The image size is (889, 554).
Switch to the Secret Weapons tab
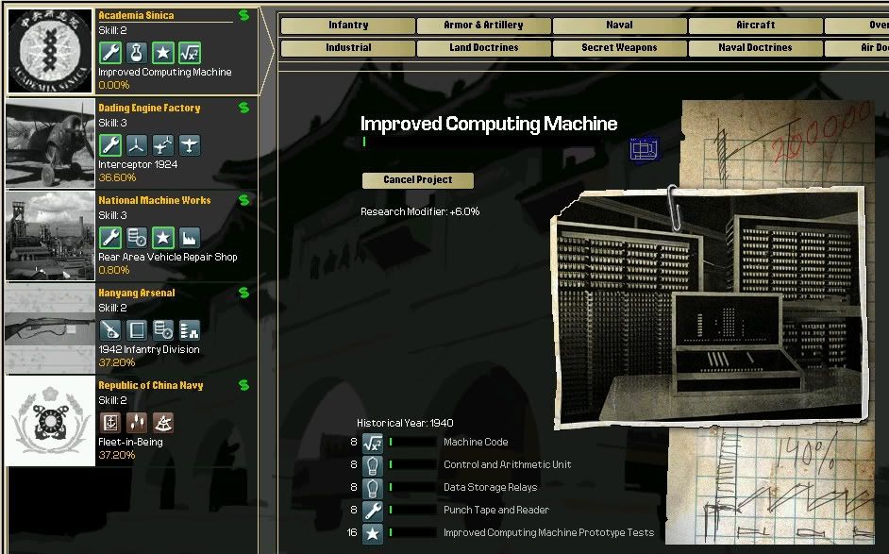tap(619, 47)
